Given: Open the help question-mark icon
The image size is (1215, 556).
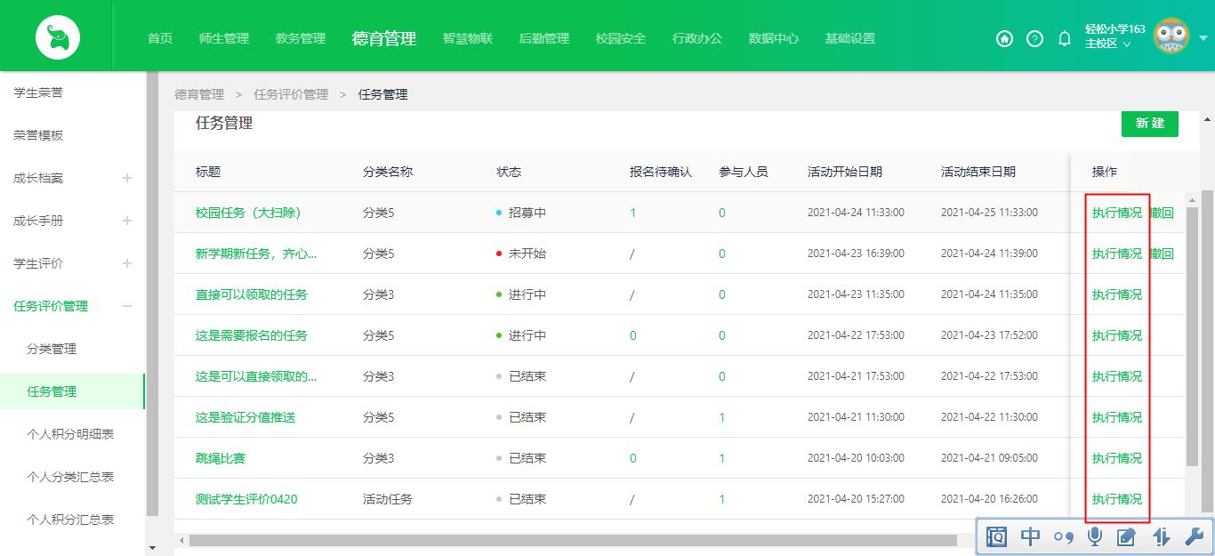Looking at the screenshot, I should coord(1034,39).
